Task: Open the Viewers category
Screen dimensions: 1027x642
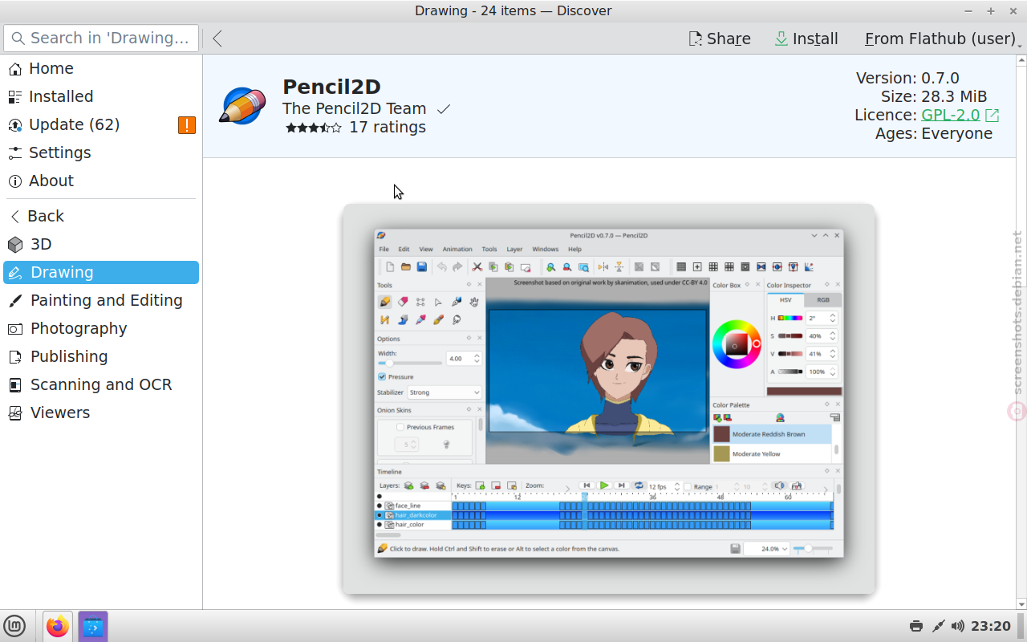Action: tap(101, 412)
